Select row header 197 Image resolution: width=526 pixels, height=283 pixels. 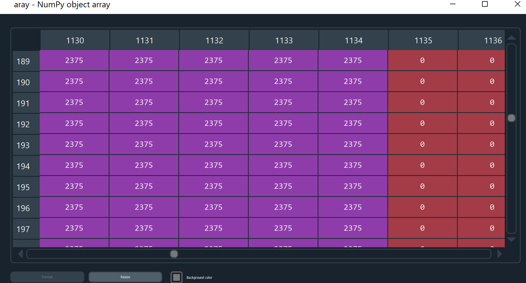[x=26, y=229]
